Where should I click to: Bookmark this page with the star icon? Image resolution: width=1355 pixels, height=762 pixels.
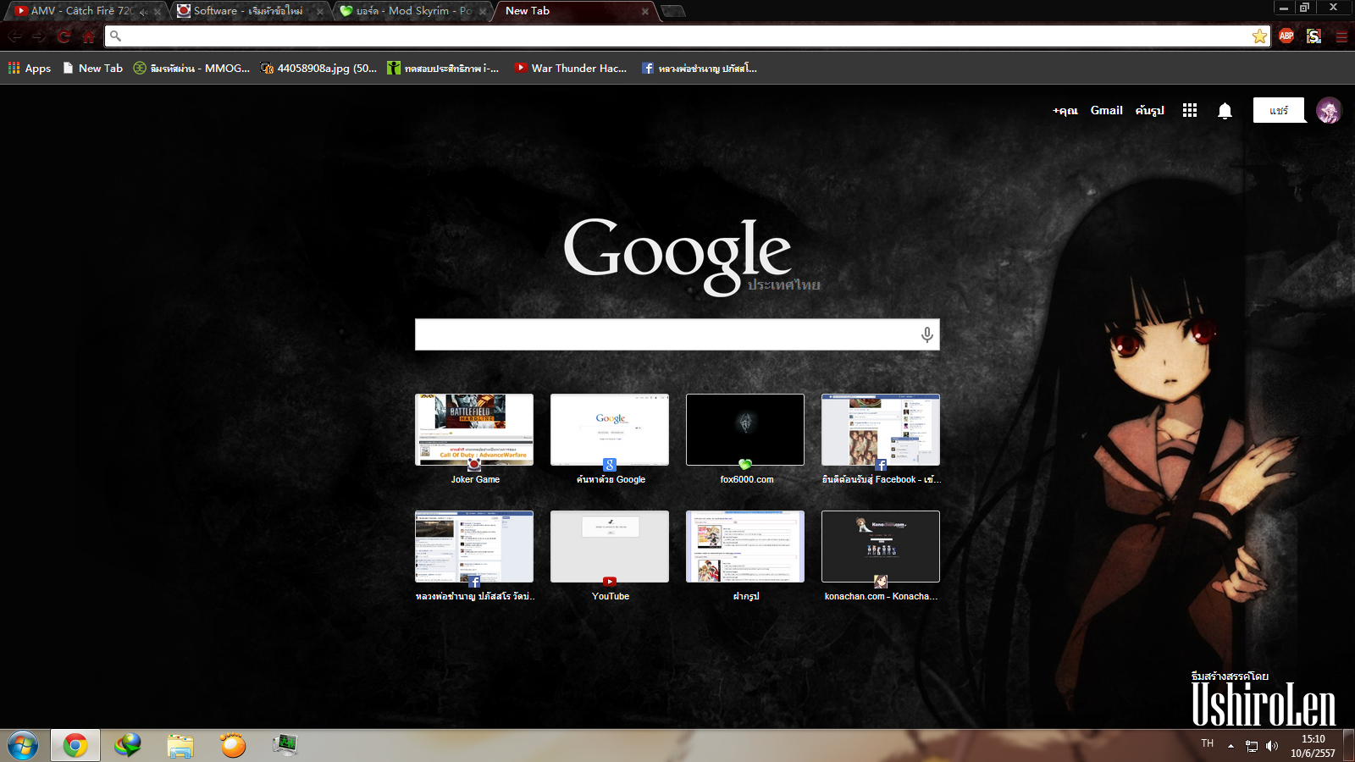pyautogui.click(x=1259, y=36)
